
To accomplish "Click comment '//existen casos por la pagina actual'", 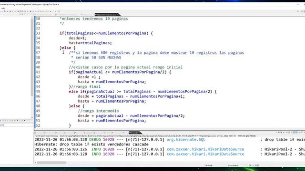I will (125, 67).
